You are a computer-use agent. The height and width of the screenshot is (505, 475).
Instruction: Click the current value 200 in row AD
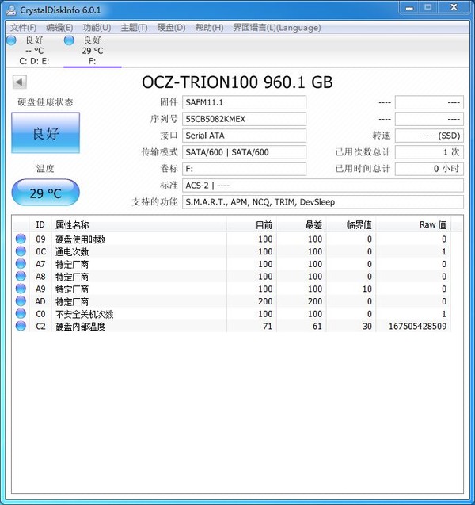[265, 301]
